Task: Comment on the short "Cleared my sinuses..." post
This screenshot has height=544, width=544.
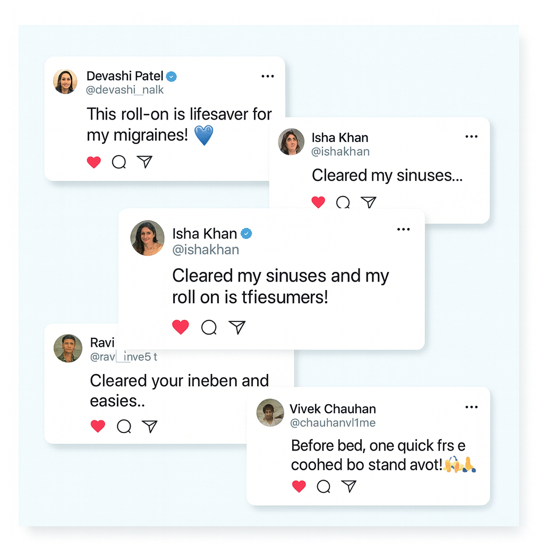Action: point(343,202)
